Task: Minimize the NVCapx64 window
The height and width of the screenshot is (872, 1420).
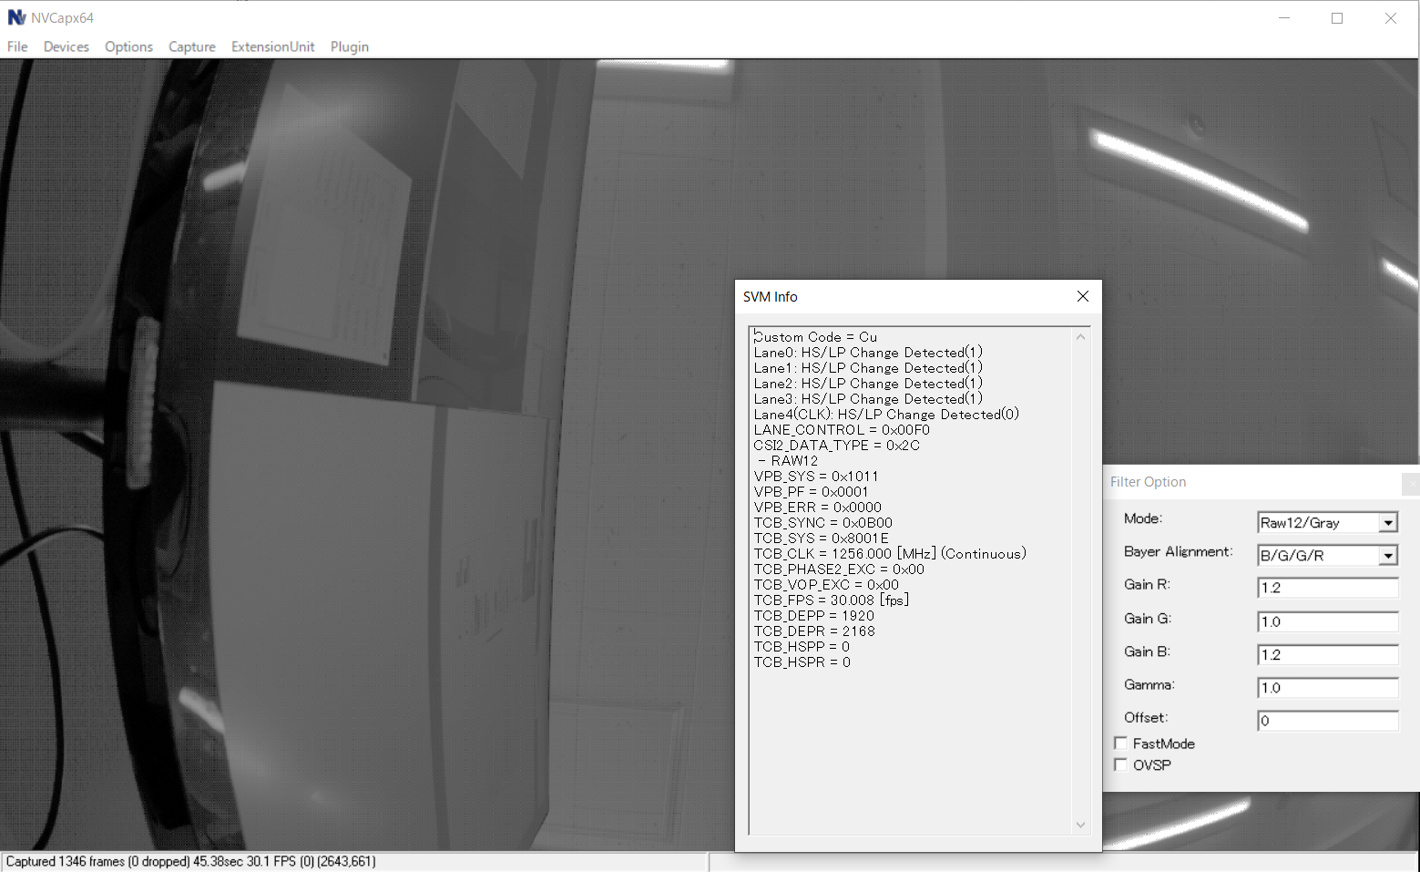Action: coord(1283,18)
